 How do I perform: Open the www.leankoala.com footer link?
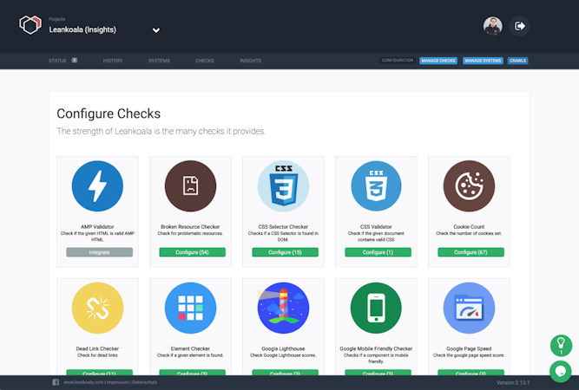(83, 382)
